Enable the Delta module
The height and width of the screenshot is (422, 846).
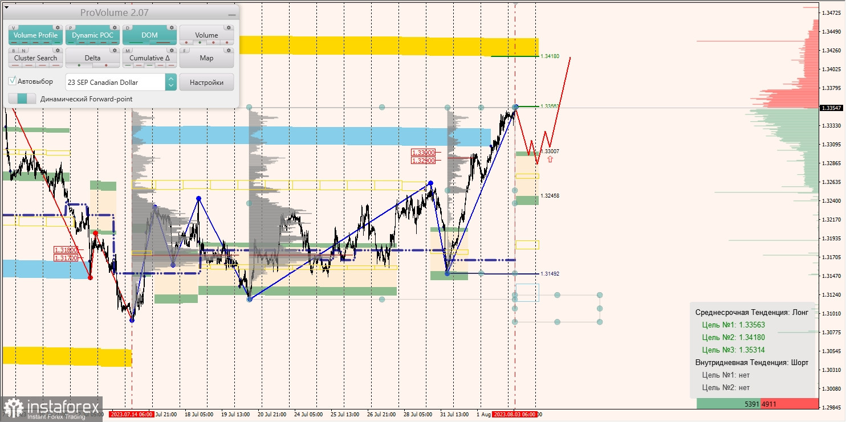coord(92,58)
